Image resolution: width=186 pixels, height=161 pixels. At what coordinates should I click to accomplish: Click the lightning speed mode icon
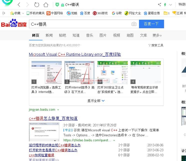pyautogui.click(x=165, y=5)
